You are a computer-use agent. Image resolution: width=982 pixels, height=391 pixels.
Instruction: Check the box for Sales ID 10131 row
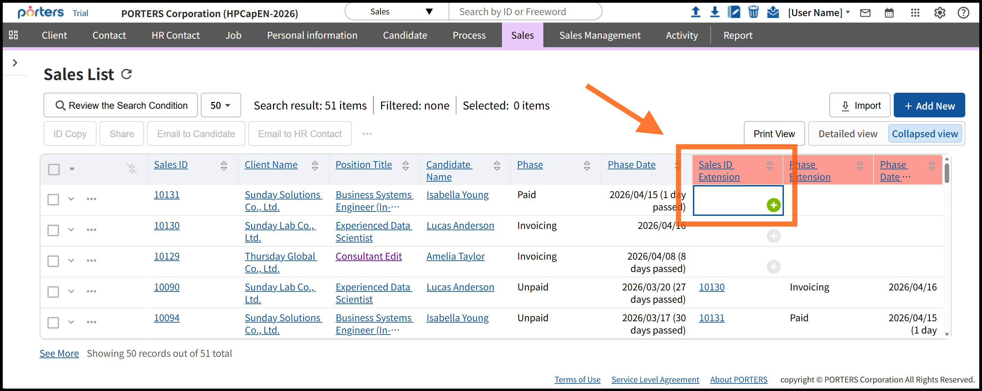[53, 199]
